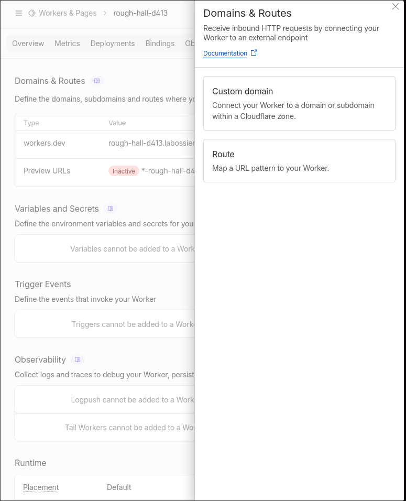Image resolution: width=406 pixels, height=501 pixels.
Task: Open Domains & Routes section docs icon
Action: click(96, 81)
